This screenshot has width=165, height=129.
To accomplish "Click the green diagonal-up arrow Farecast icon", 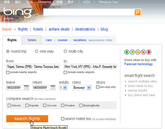I will [x=132, y=52].
